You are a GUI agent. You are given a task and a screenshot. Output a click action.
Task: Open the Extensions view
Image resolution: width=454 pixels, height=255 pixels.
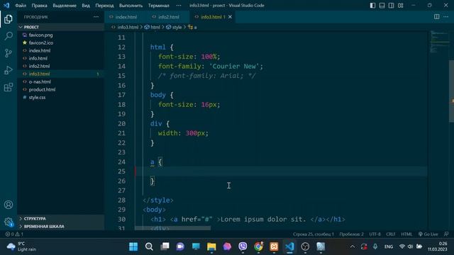[x=9, y=87]
